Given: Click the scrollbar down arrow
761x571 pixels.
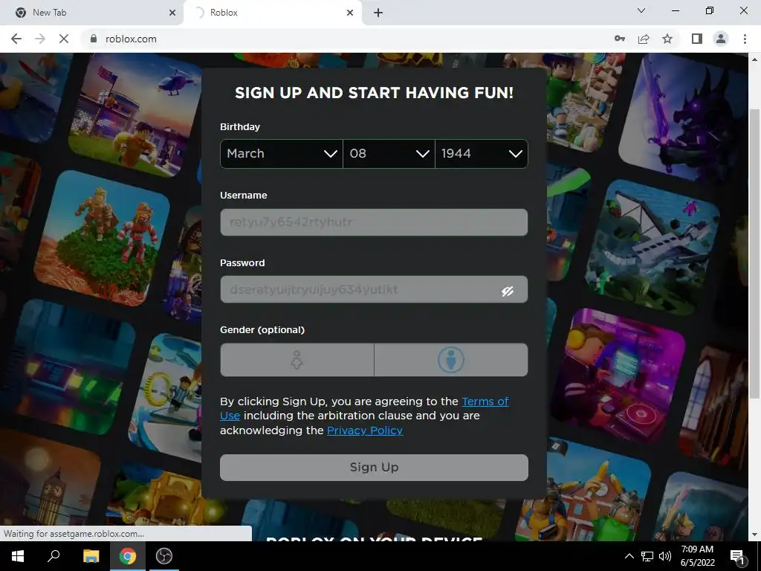Looking at the screenshot, I should coord(754,535).
